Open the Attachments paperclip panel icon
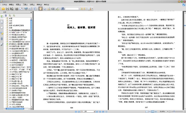186x113 pixels. click(2, 39)
